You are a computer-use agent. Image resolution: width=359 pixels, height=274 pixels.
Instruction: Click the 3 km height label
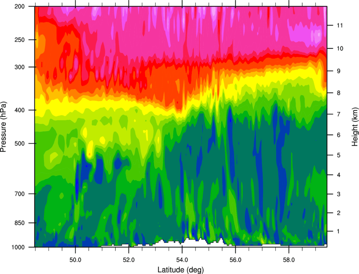tap(338, 194)
